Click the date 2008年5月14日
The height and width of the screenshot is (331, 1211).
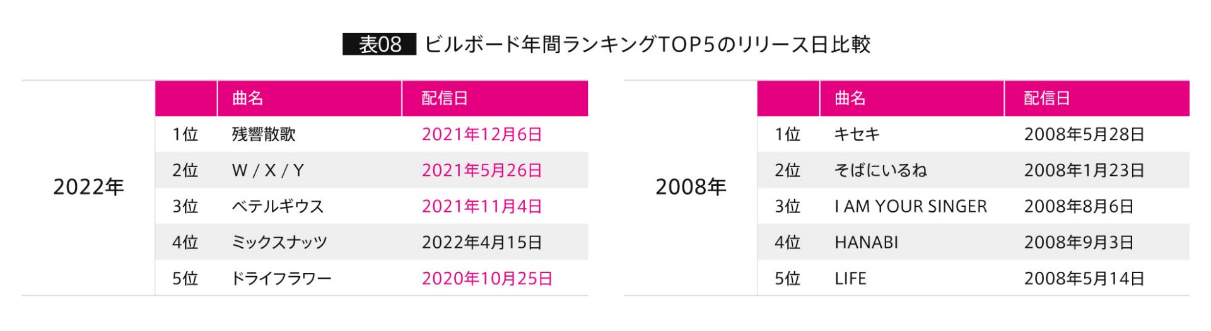(x=1084, y=278)
